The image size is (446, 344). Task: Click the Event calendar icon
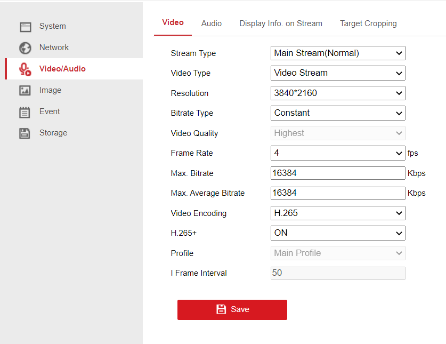[25, 112]
